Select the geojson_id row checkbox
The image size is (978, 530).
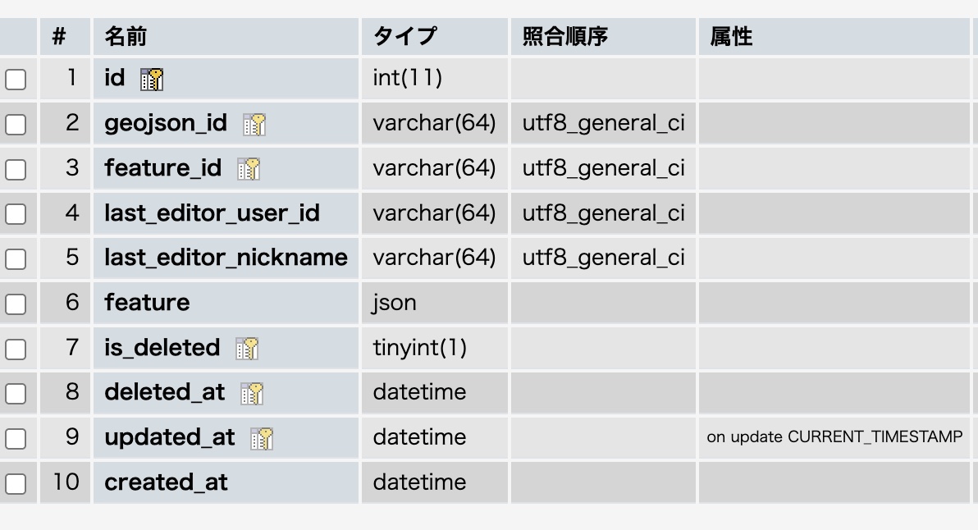(x=16, y=125)
